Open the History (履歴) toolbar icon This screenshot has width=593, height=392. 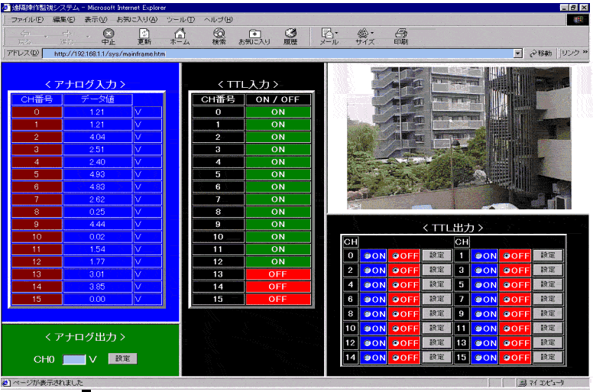click(290, 34)
